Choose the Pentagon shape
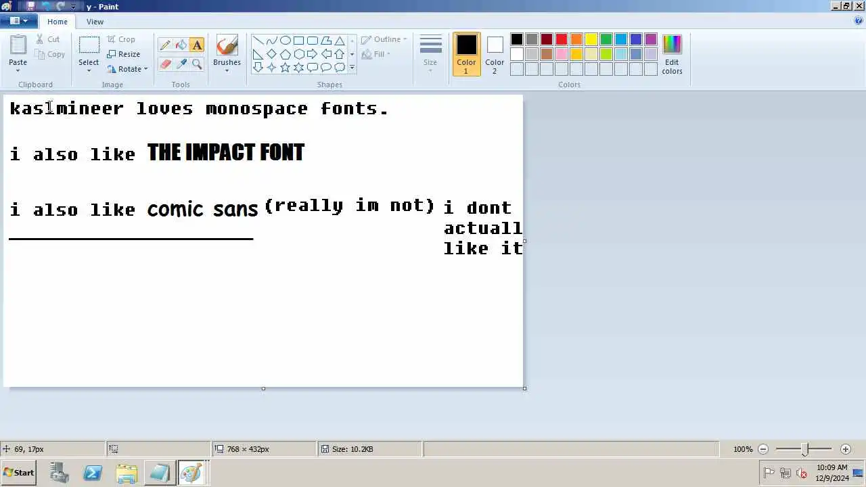This screenshot has width=866, height=487. click(285, 54)
